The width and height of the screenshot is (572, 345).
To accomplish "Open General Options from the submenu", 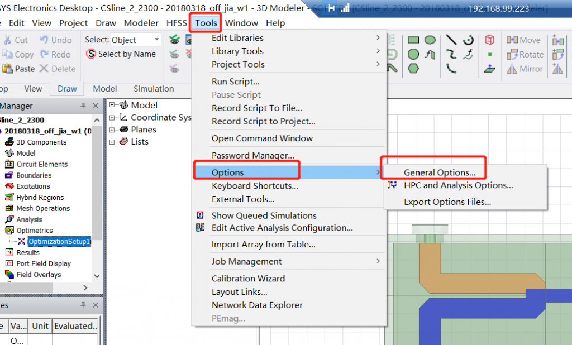I will (x=440, y=172).
